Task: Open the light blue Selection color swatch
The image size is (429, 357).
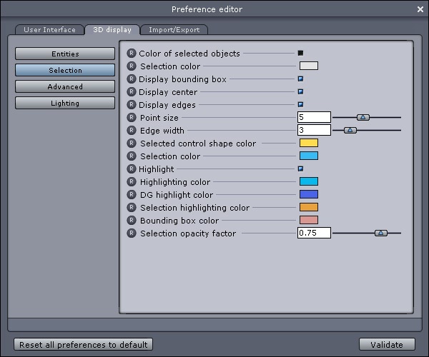Action: 309,156
